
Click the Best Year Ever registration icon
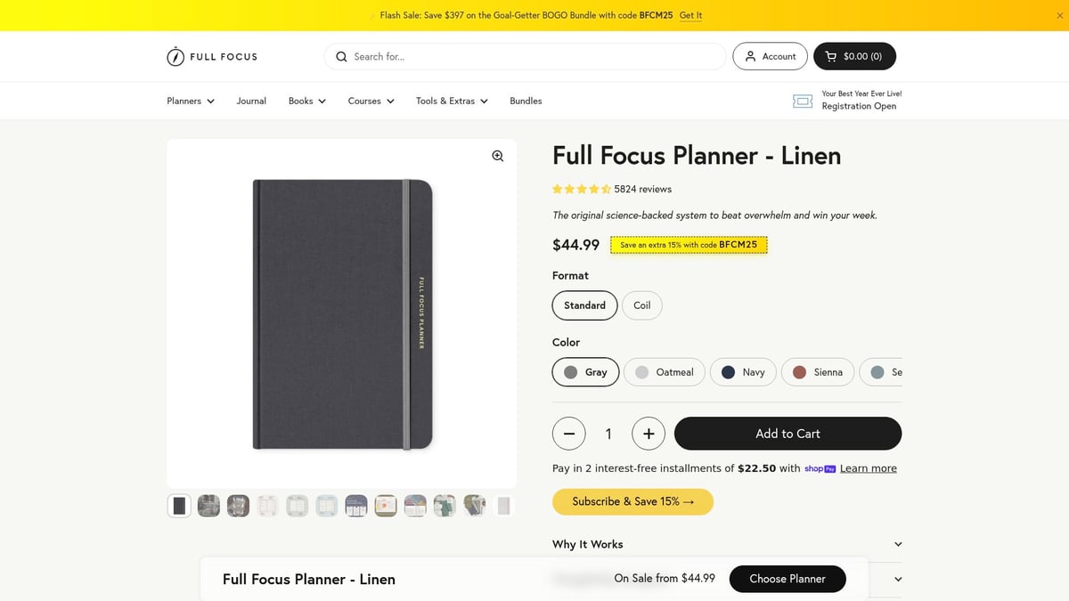pyautogui.click(x=802, y=101)
